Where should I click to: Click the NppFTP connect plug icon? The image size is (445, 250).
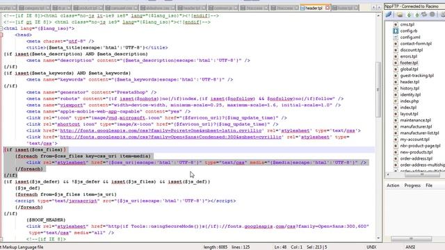click(x=389, y=15)
